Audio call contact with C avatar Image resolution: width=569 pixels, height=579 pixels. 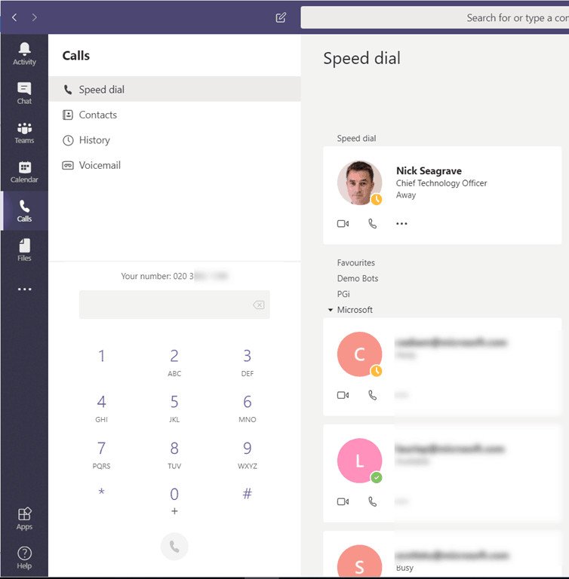tap(372, 395)
